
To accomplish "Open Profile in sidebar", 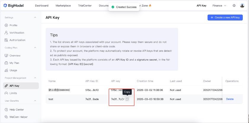I will pyautogui.click(x=13, y=25).
